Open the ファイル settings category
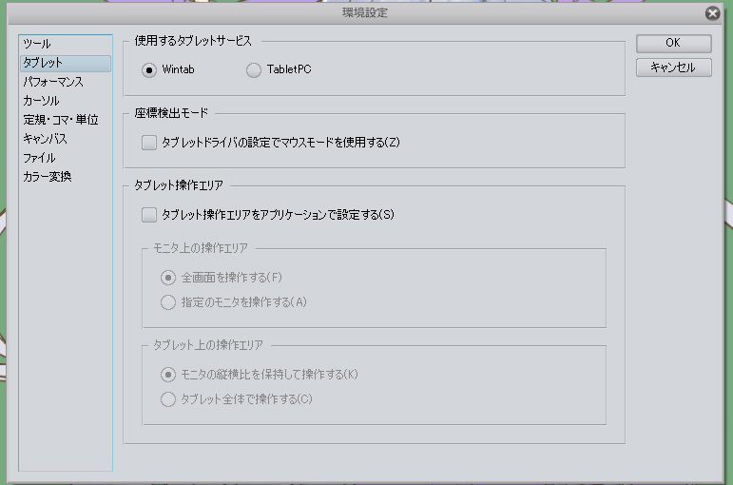The image size is (733, 485). coord(66,158)
